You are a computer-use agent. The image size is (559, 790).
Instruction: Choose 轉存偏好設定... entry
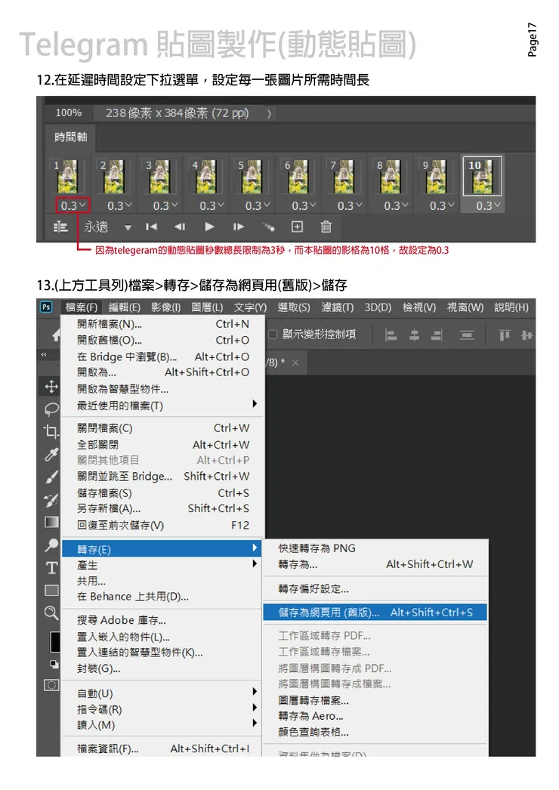point(375,589)
